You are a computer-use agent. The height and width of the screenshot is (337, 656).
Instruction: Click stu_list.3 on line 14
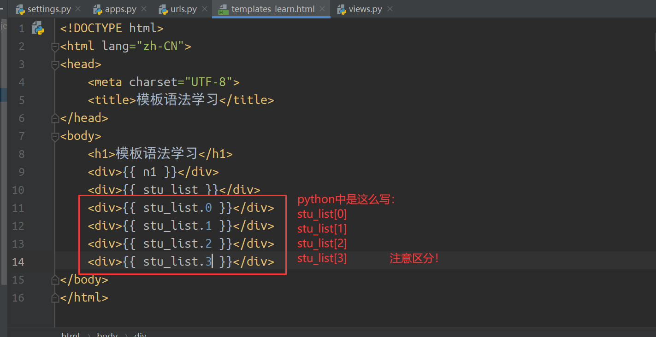click(x=177, y=261)
